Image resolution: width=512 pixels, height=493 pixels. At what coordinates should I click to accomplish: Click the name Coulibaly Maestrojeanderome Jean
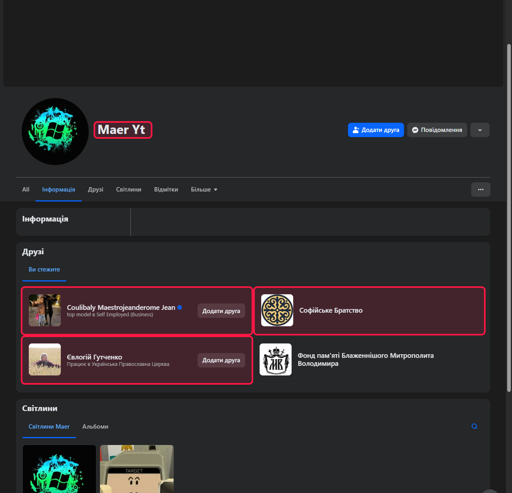pos(121,307)
